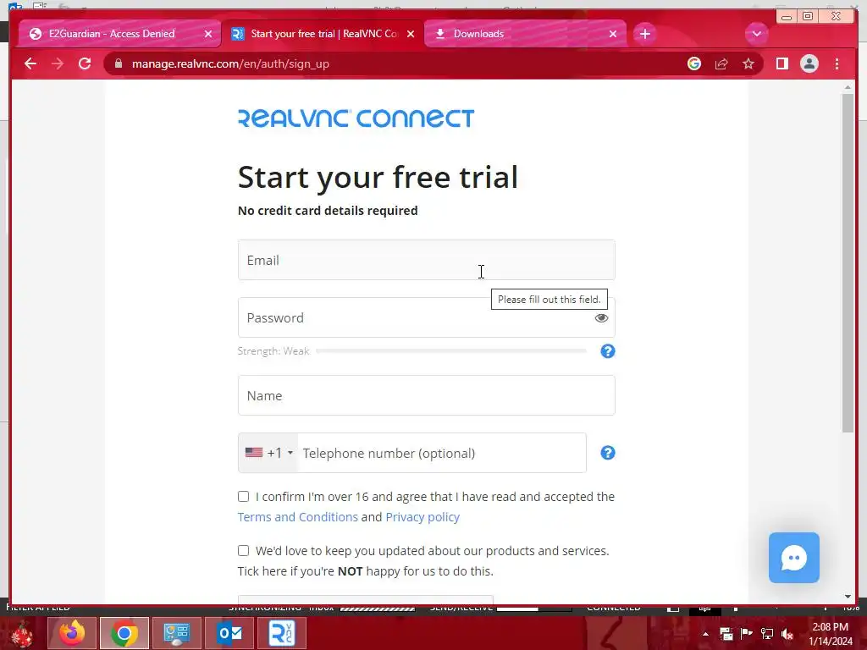The height and width of the screenshot is (650, 867).
Task: Open the +1 country code dropdown
Action: point(268,453)
